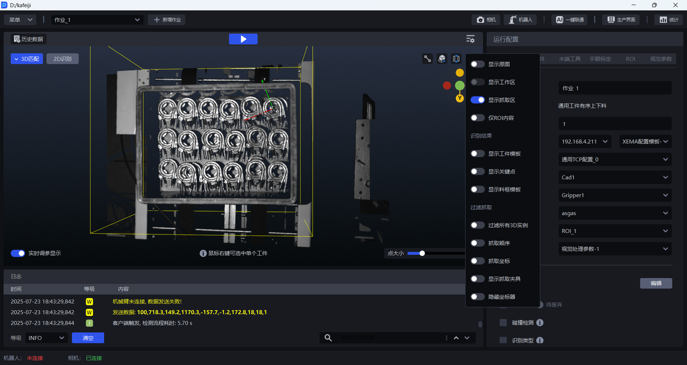Turn off the 显示抓取区 toggle
Viewport: 687px width, 365px height.
point(477,100)
